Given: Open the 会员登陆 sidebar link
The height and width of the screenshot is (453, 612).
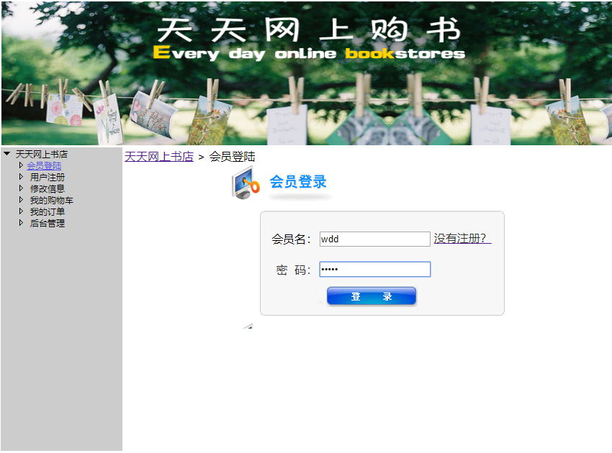Looking at the screenshot, I should pos(44,165).
